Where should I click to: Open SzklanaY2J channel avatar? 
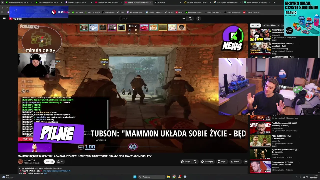[x=20, y=162]
